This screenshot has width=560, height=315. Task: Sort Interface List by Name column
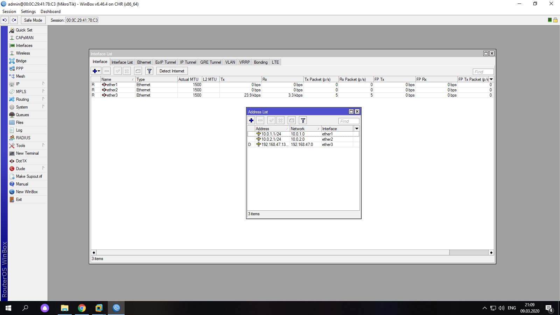coord(118,79)
